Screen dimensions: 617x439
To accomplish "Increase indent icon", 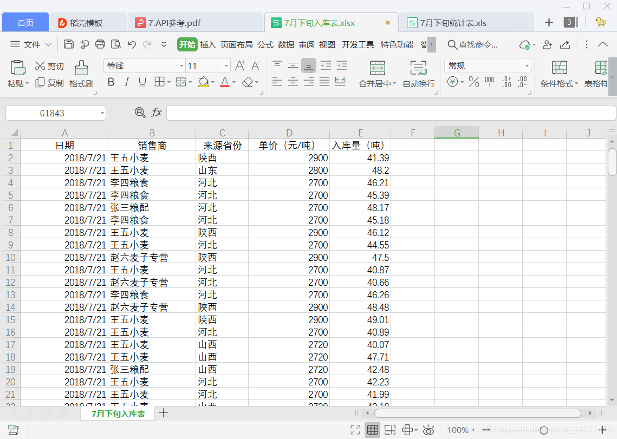I will 342,65.
